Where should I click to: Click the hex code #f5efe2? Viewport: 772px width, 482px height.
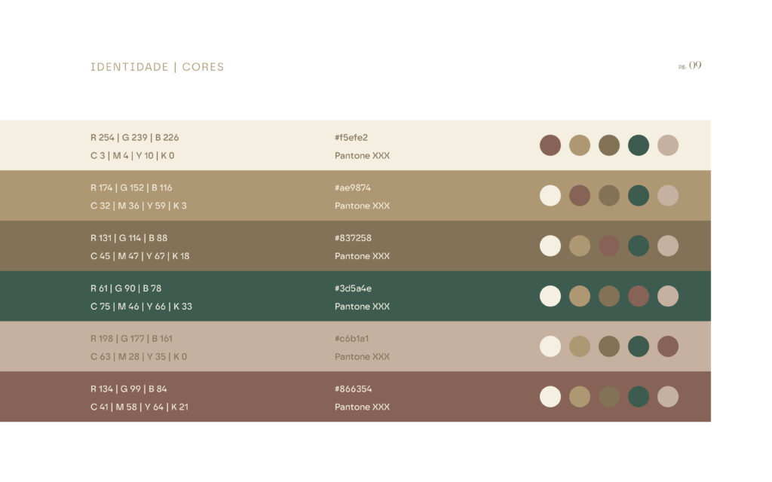click(351, 138)
